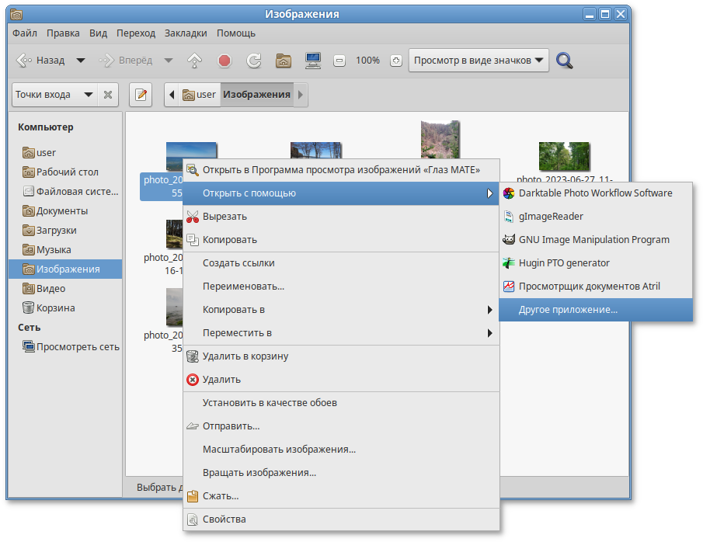Open the Back history dropdown arrow

(80, 61)
